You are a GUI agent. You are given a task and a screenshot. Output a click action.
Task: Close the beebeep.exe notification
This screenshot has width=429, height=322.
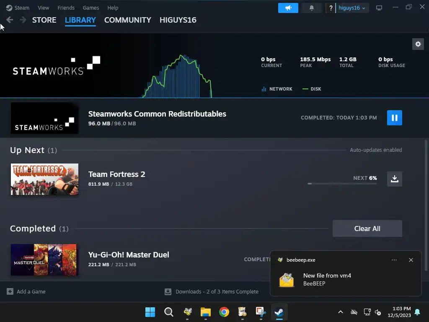411,260
